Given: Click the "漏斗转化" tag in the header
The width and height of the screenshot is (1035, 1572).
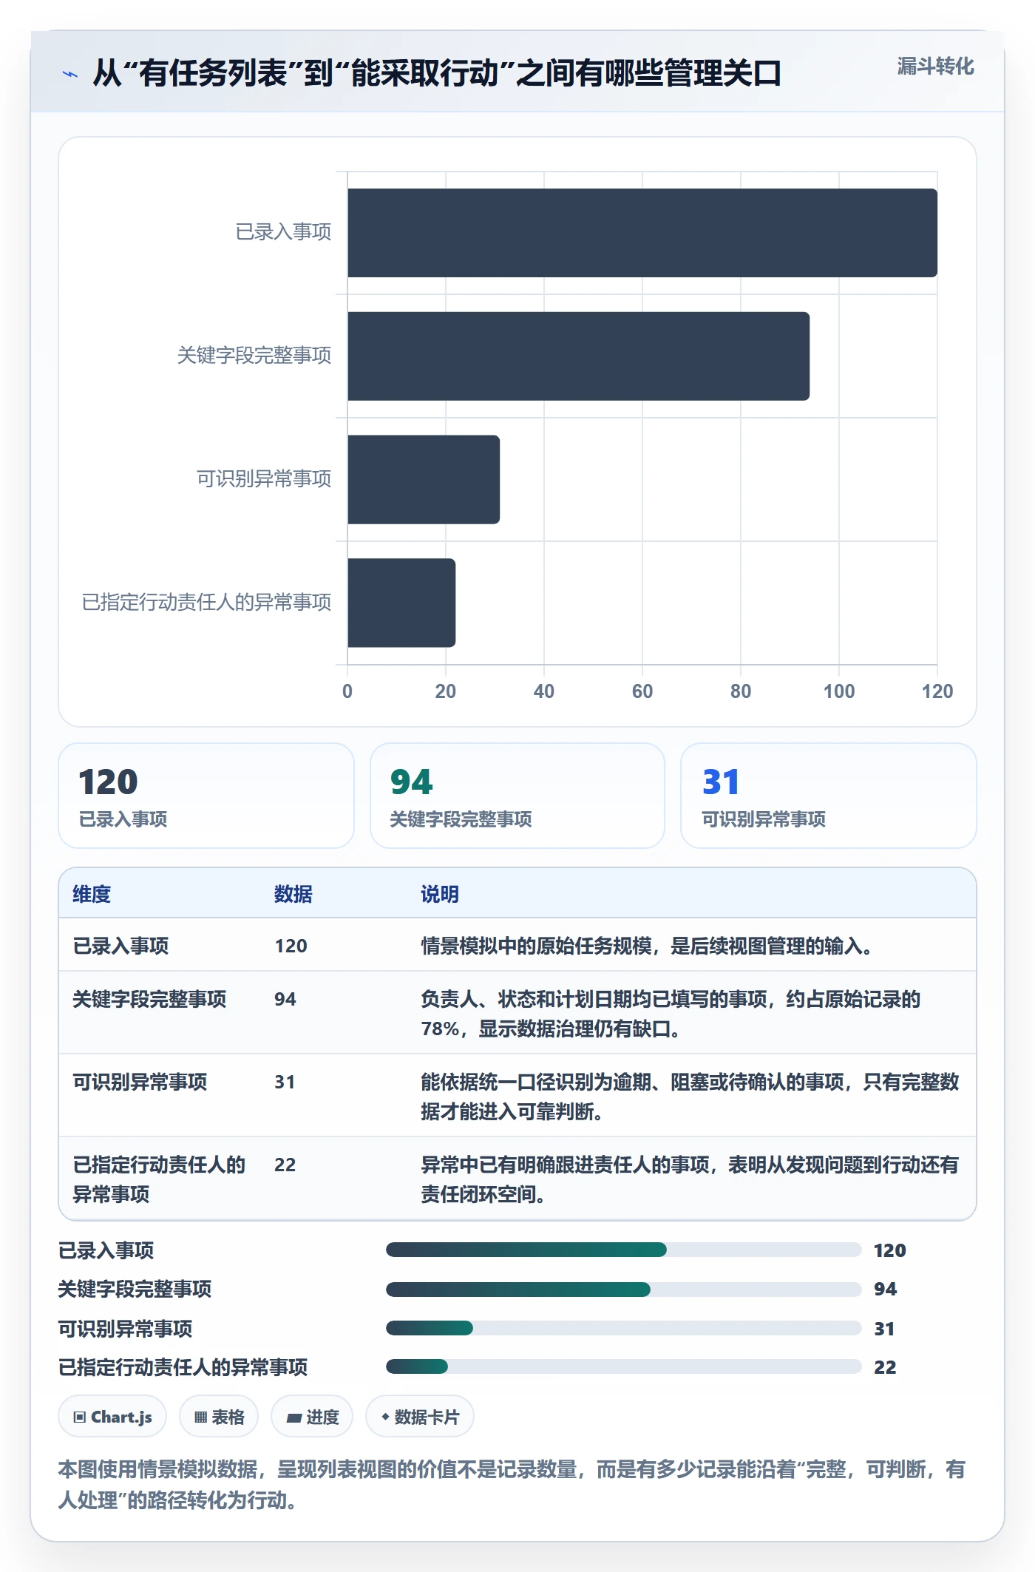Looking at the screenshot, I should (x=935, y=67).
